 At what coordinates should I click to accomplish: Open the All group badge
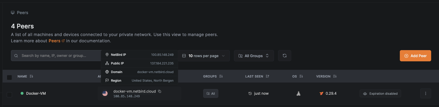[x=211, y=93]
